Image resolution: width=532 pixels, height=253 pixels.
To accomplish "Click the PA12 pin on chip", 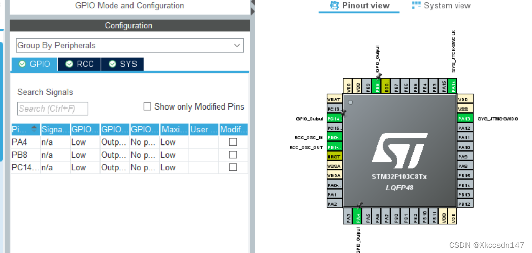I will (465, 128).
